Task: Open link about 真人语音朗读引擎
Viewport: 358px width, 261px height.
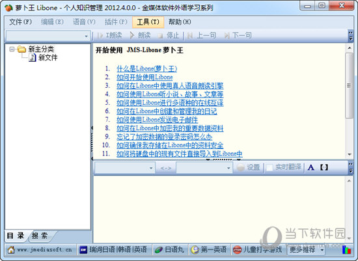Action: coord(170,86)
